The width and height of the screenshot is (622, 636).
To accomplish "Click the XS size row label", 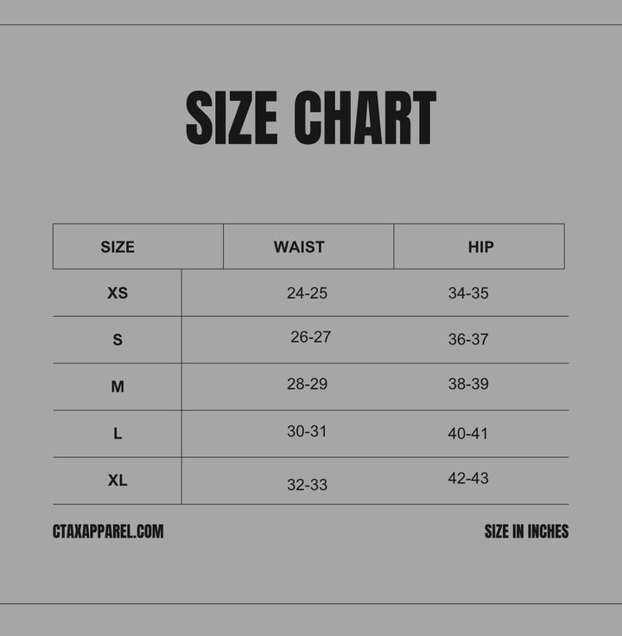I will pos(117,293).
